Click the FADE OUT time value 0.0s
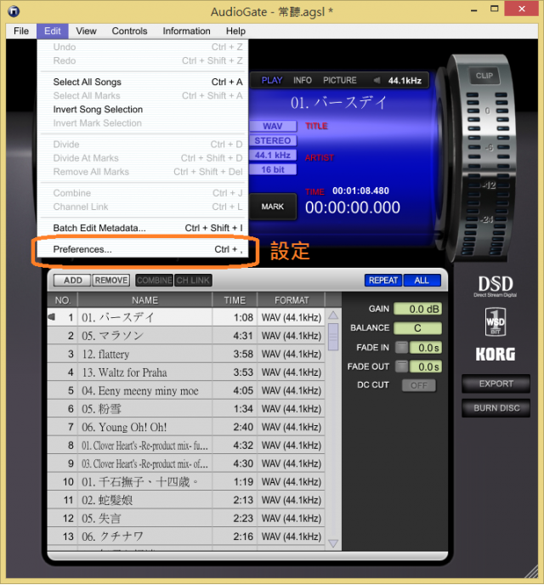The height and width of the screenshot is (585, 544). coord(426,366)
